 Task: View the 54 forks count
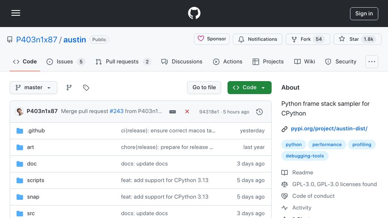pyautogui.click(x=319, y=39)
